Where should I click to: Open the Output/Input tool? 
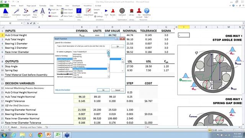(88, 13)
